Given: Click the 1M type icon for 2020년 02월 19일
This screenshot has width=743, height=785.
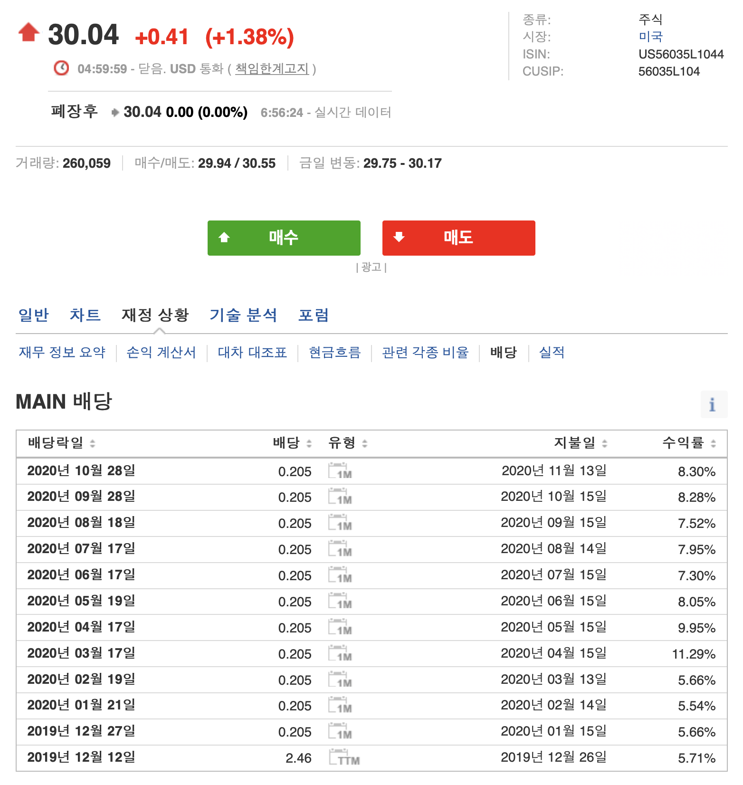Looking at the screenshot, I should [340, 680].
